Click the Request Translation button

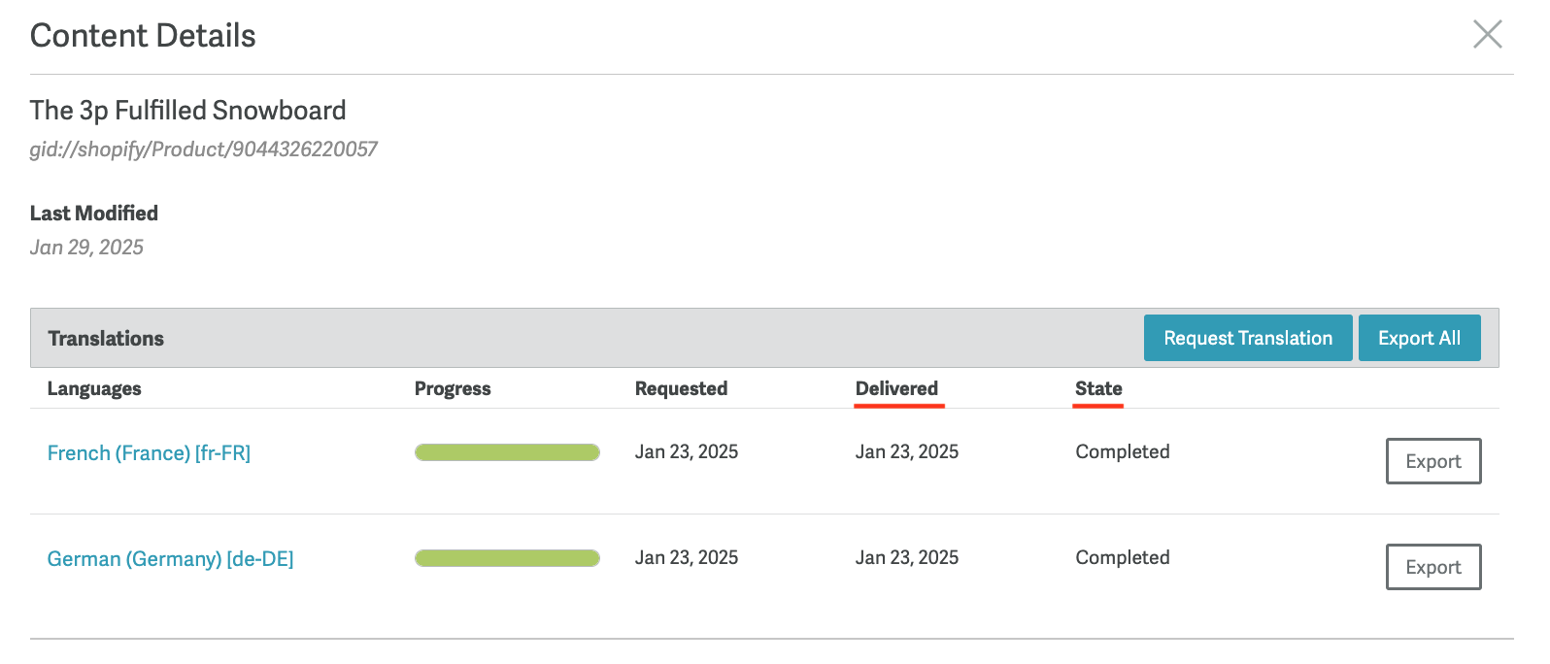pos(1247,338)
